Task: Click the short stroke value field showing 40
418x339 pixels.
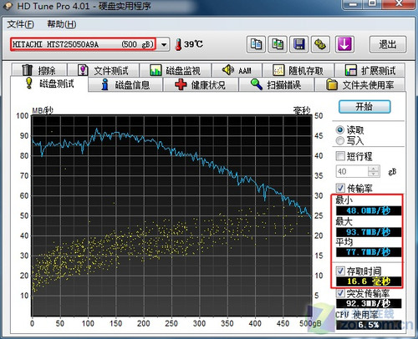Action: [x=352, y=171]
